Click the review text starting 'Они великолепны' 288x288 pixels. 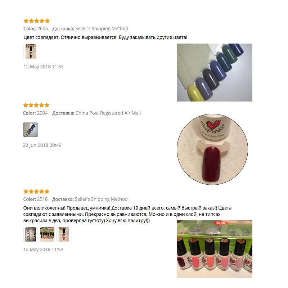tap(127, 214)
